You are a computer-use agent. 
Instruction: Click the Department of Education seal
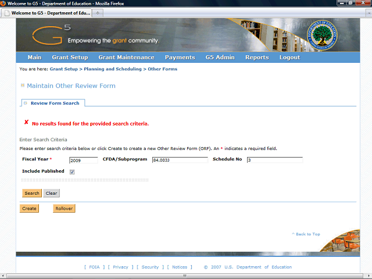point(322,35)
